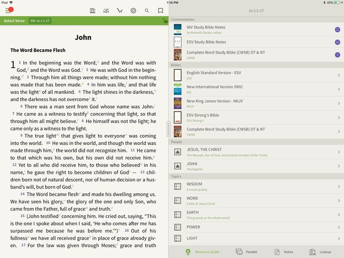Expand JESUS, THE CHRIST chevron
Viewport: 344px width, 258px height.
339,152
